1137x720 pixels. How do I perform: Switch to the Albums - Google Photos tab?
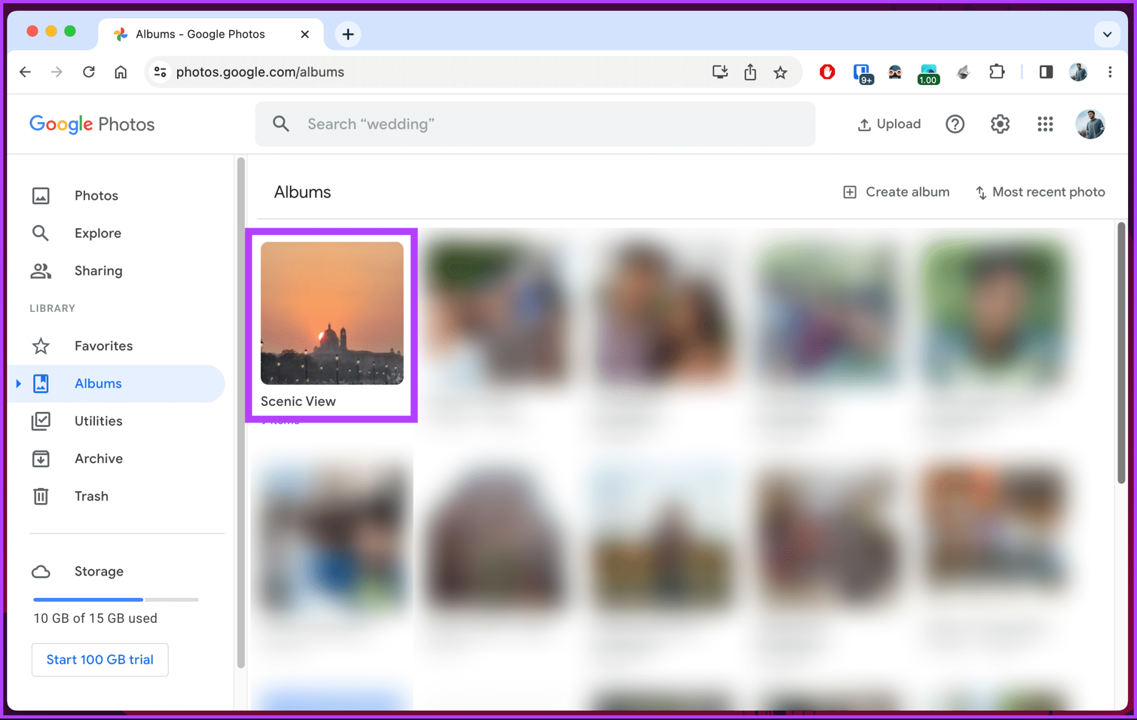click(x=200, y=34)
